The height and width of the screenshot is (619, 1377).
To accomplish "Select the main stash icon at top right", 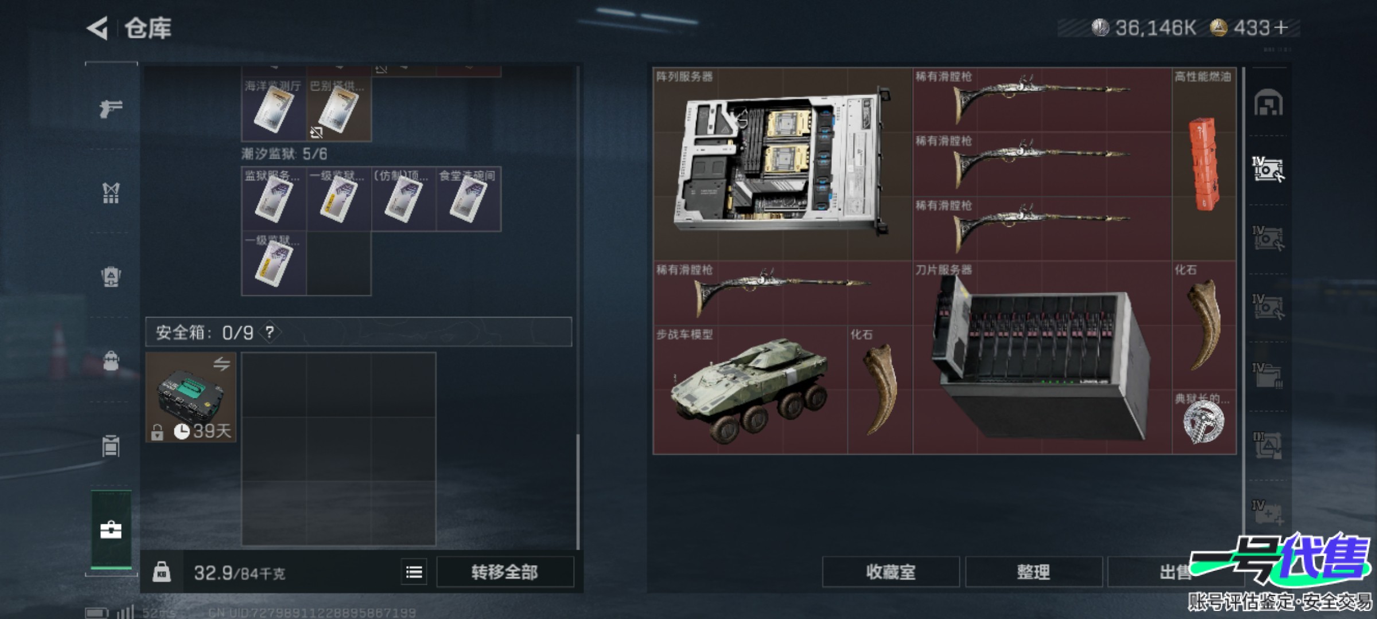I will click(1268, 103).
